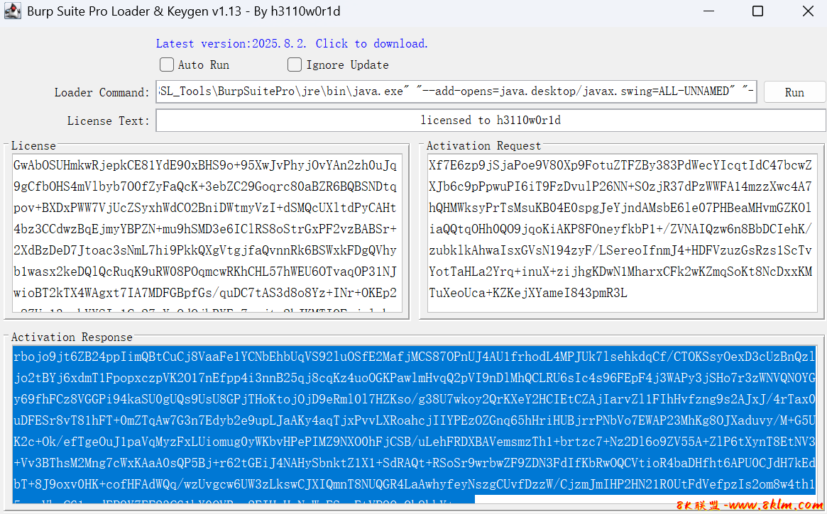Focus the Loader Command input field
Image resolution: width=827 pixels, height=514 pixels.
pyautogui.click(x=456, y=91)
